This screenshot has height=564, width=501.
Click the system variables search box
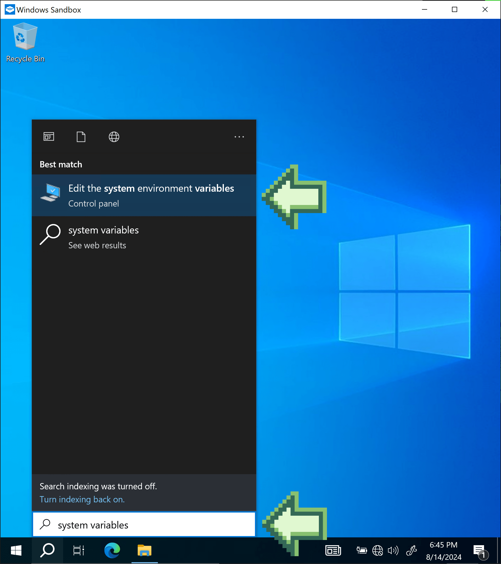click(x=144, y=525)
